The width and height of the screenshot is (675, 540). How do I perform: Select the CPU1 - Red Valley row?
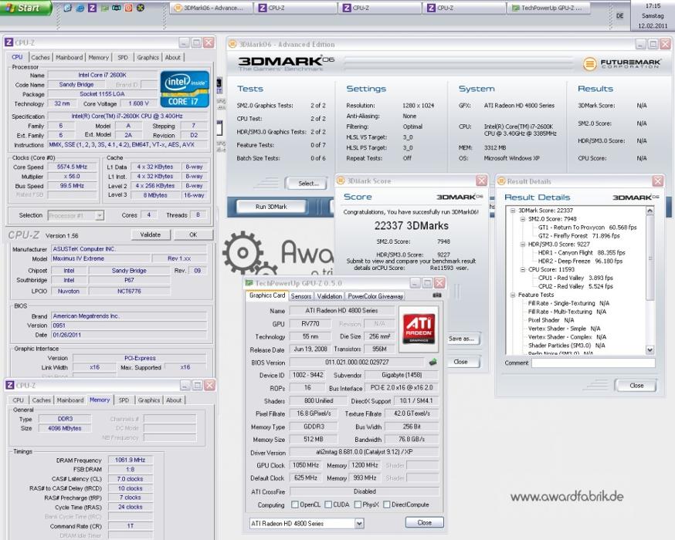click(x=575, y=278)
